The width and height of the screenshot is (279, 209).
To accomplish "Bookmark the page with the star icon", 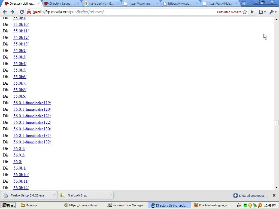I will coord(245,12).
